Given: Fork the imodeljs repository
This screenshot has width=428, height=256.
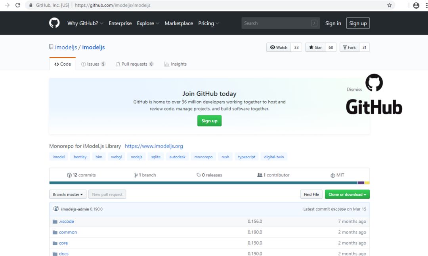Looking at the screenshot, I should 350,47.
